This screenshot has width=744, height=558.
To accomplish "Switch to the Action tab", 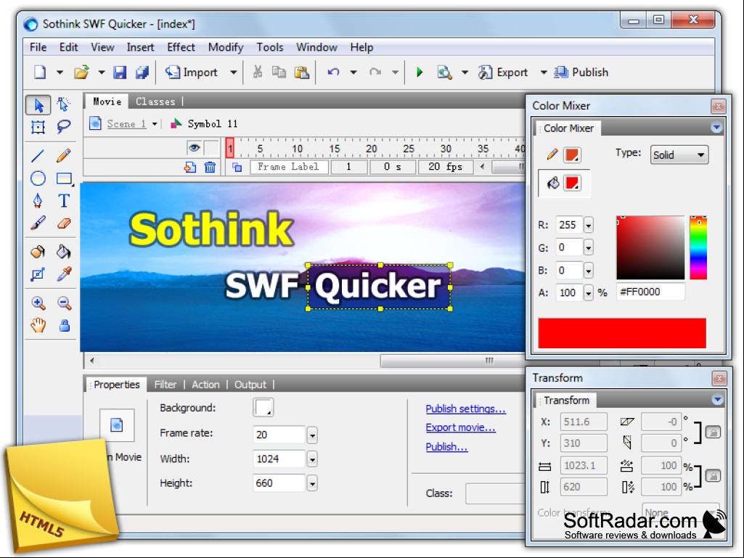I will point(205,385).
